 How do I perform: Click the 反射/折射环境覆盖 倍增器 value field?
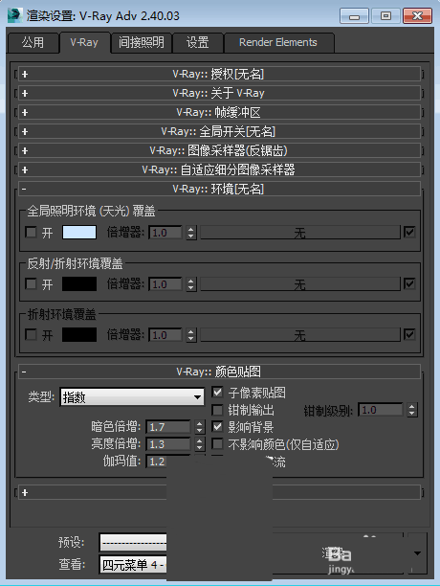point(165,284)
